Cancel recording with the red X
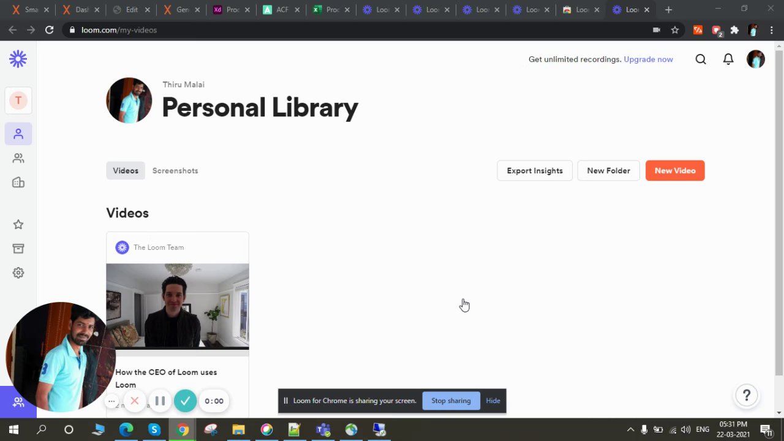784x441 pixels. click(135, 401)
